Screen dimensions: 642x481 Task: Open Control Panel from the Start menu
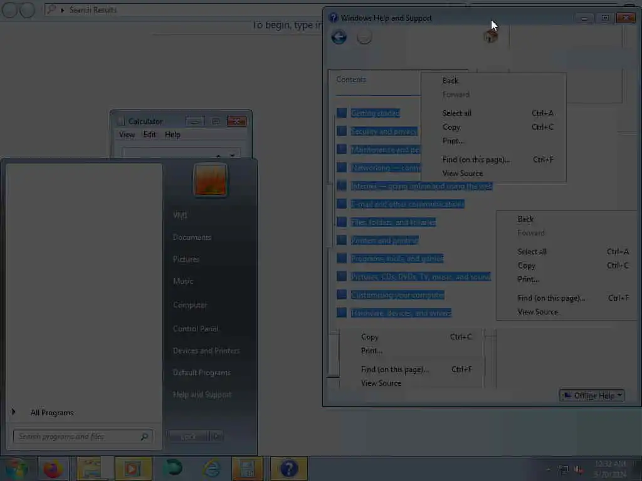[196, 328]
